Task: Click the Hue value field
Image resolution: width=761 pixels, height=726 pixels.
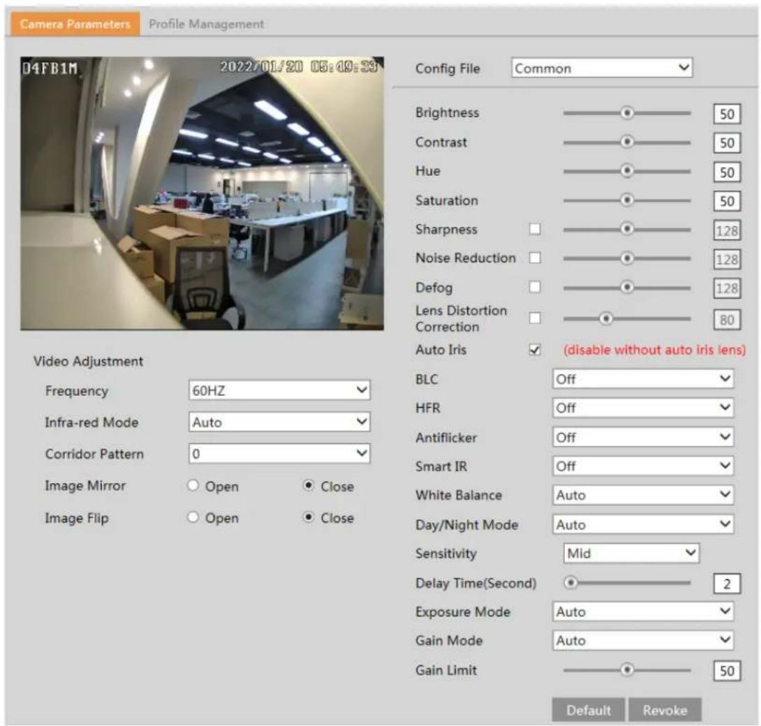Action: (727, 172)
